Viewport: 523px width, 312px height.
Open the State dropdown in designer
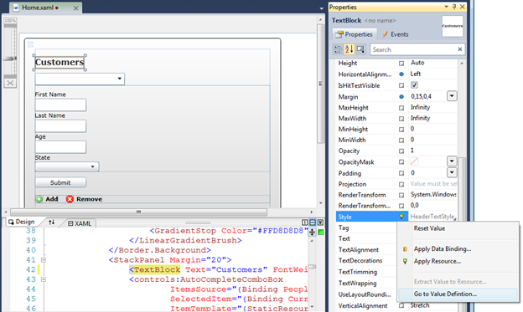(93, 166)
